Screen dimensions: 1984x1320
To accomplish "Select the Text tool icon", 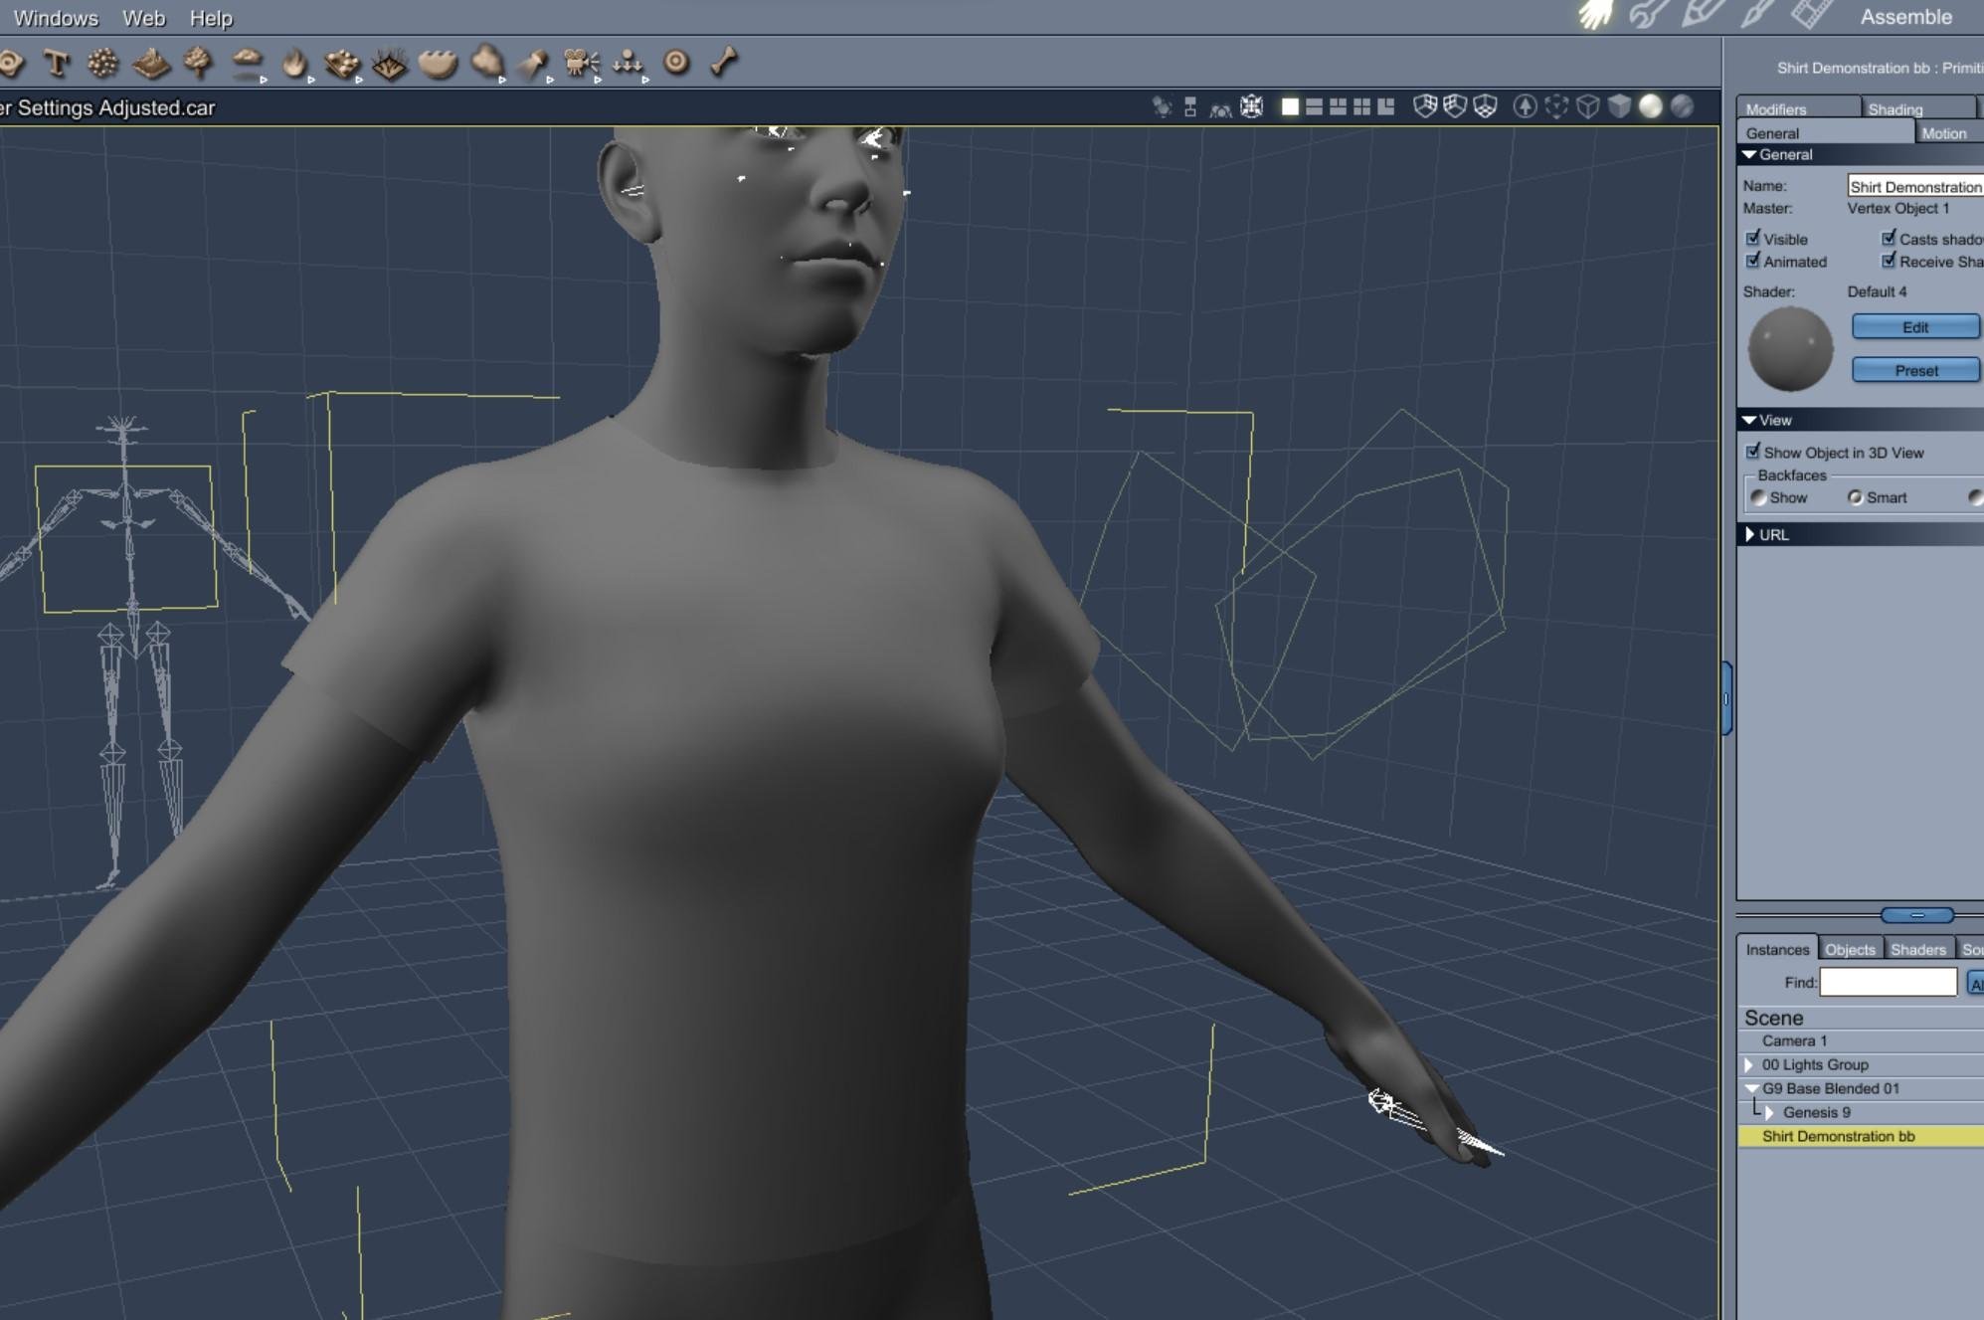I will (57, 64).
